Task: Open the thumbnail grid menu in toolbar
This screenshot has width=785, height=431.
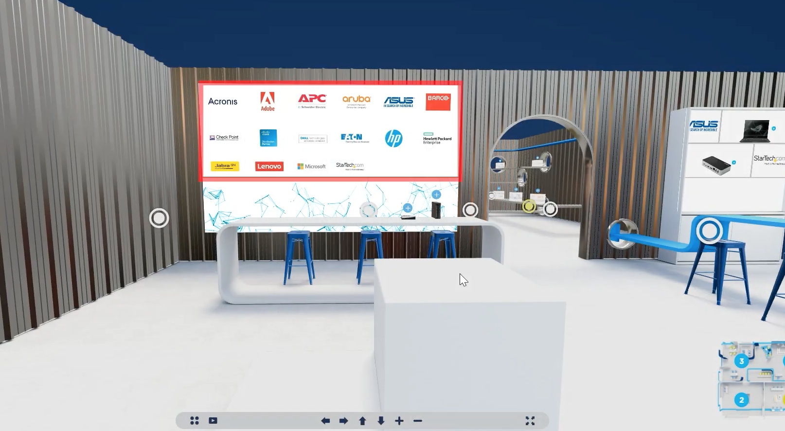Action: [195, 421]
